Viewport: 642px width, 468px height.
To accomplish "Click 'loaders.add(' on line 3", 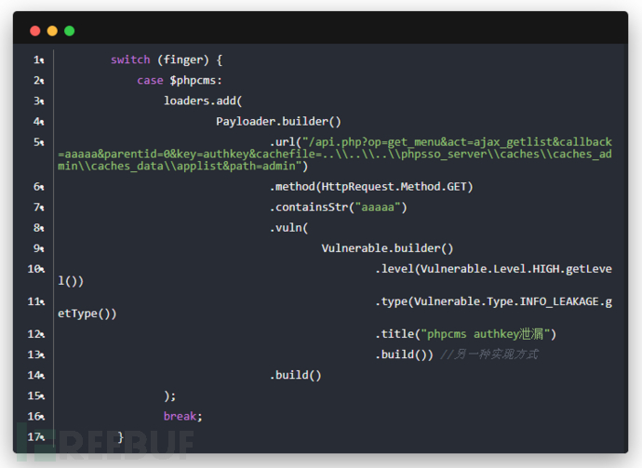I will coord(203,100).
